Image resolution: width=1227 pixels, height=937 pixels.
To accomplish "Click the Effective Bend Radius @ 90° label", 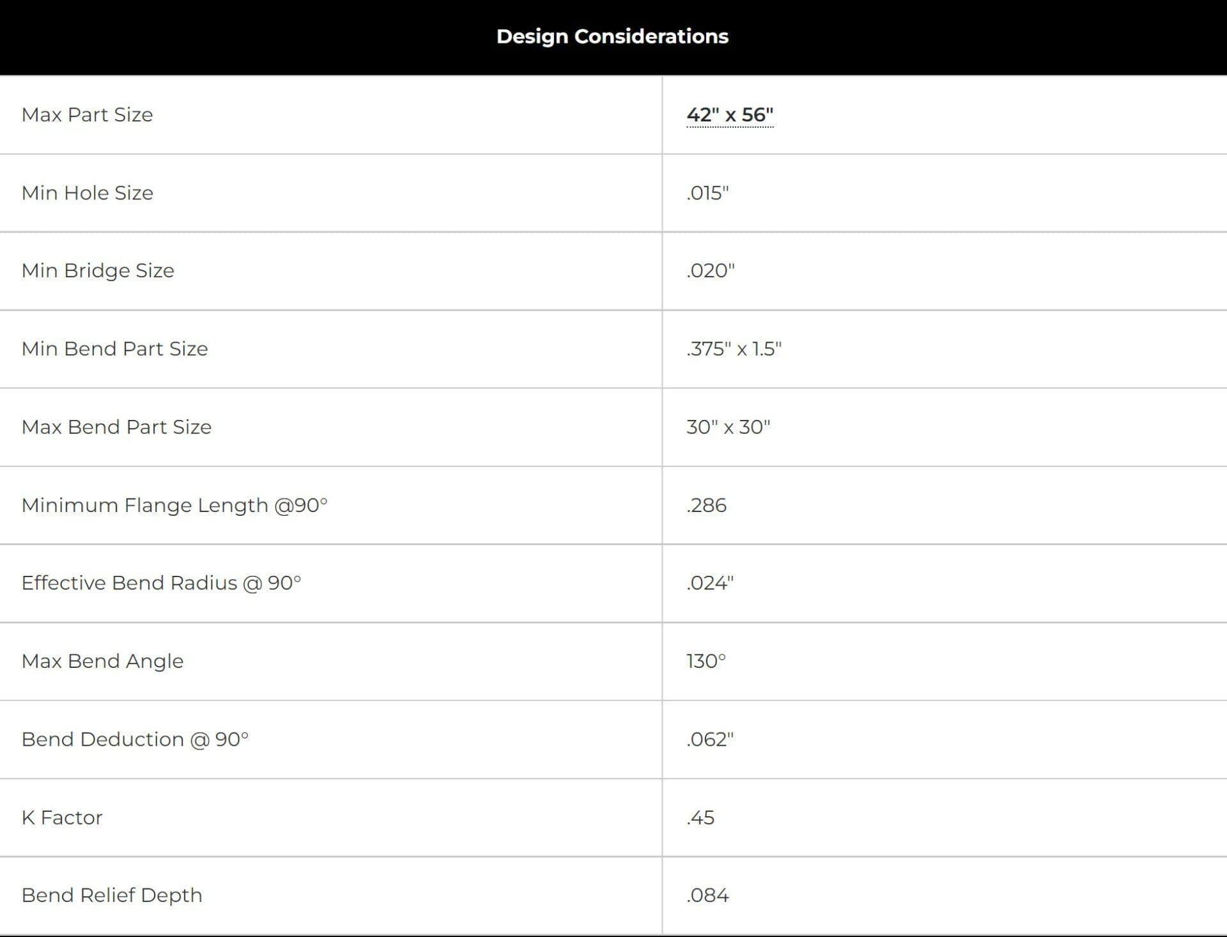I will pos(161,583).
